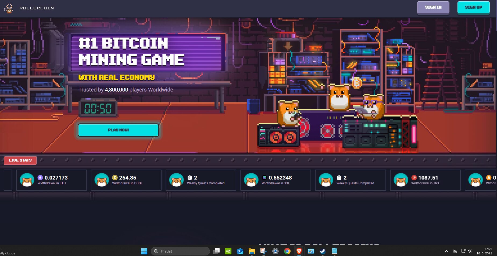Image resolution: width=497 pixels, height=256 pixels.
Task: Open File Explorer from the taskbar
Action: click(252, 251)
